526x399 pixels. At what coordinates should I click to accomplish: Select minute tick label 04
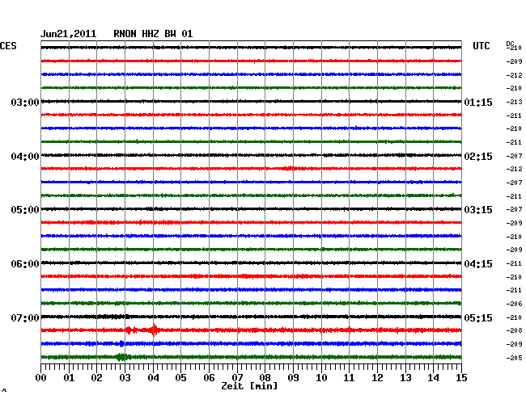(x=153, y=378)
